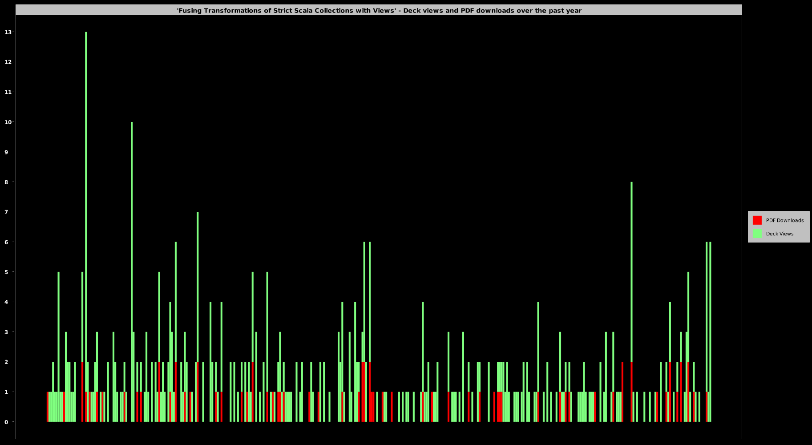Click y-axis label 5
The image size is (812, 445).
click(x=6, y=272)
